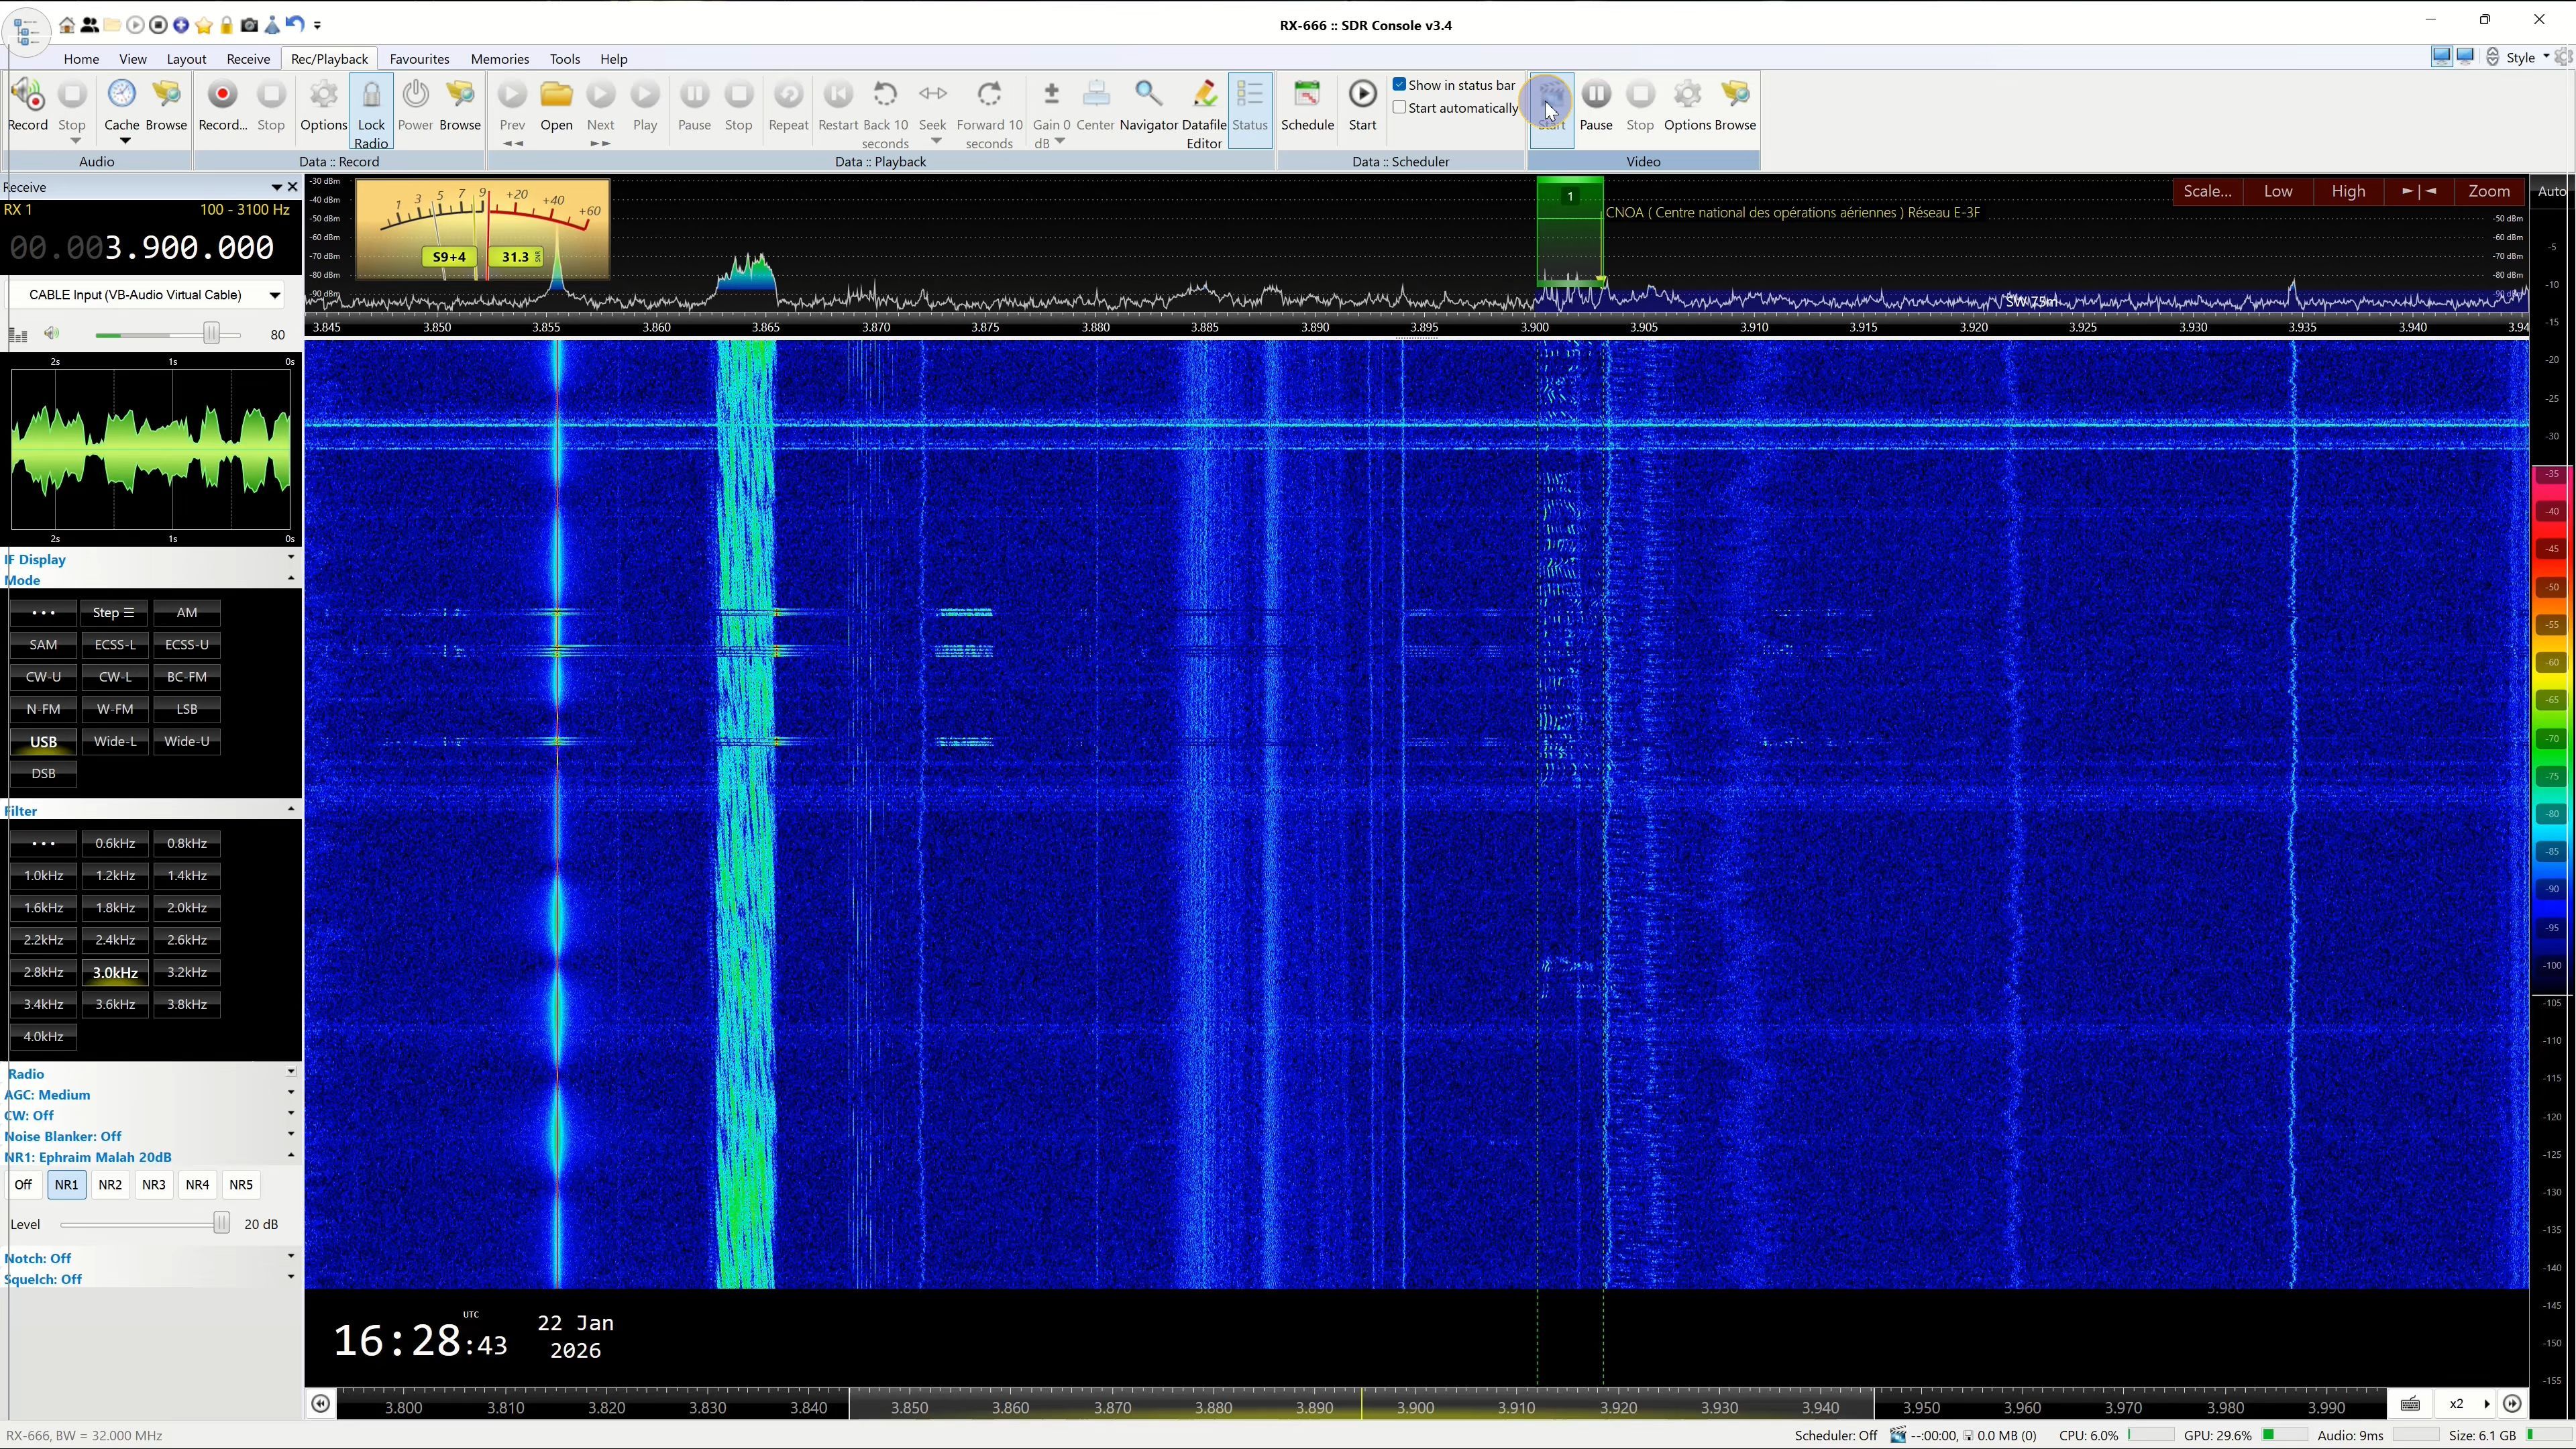Open the Datafile Editor tool
This screenshot has width=2576, height=1449.
click(x=1204, y=95)
